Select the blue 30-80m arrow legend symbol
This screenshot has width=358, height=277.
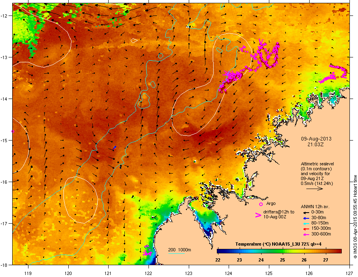pos(306,218)
